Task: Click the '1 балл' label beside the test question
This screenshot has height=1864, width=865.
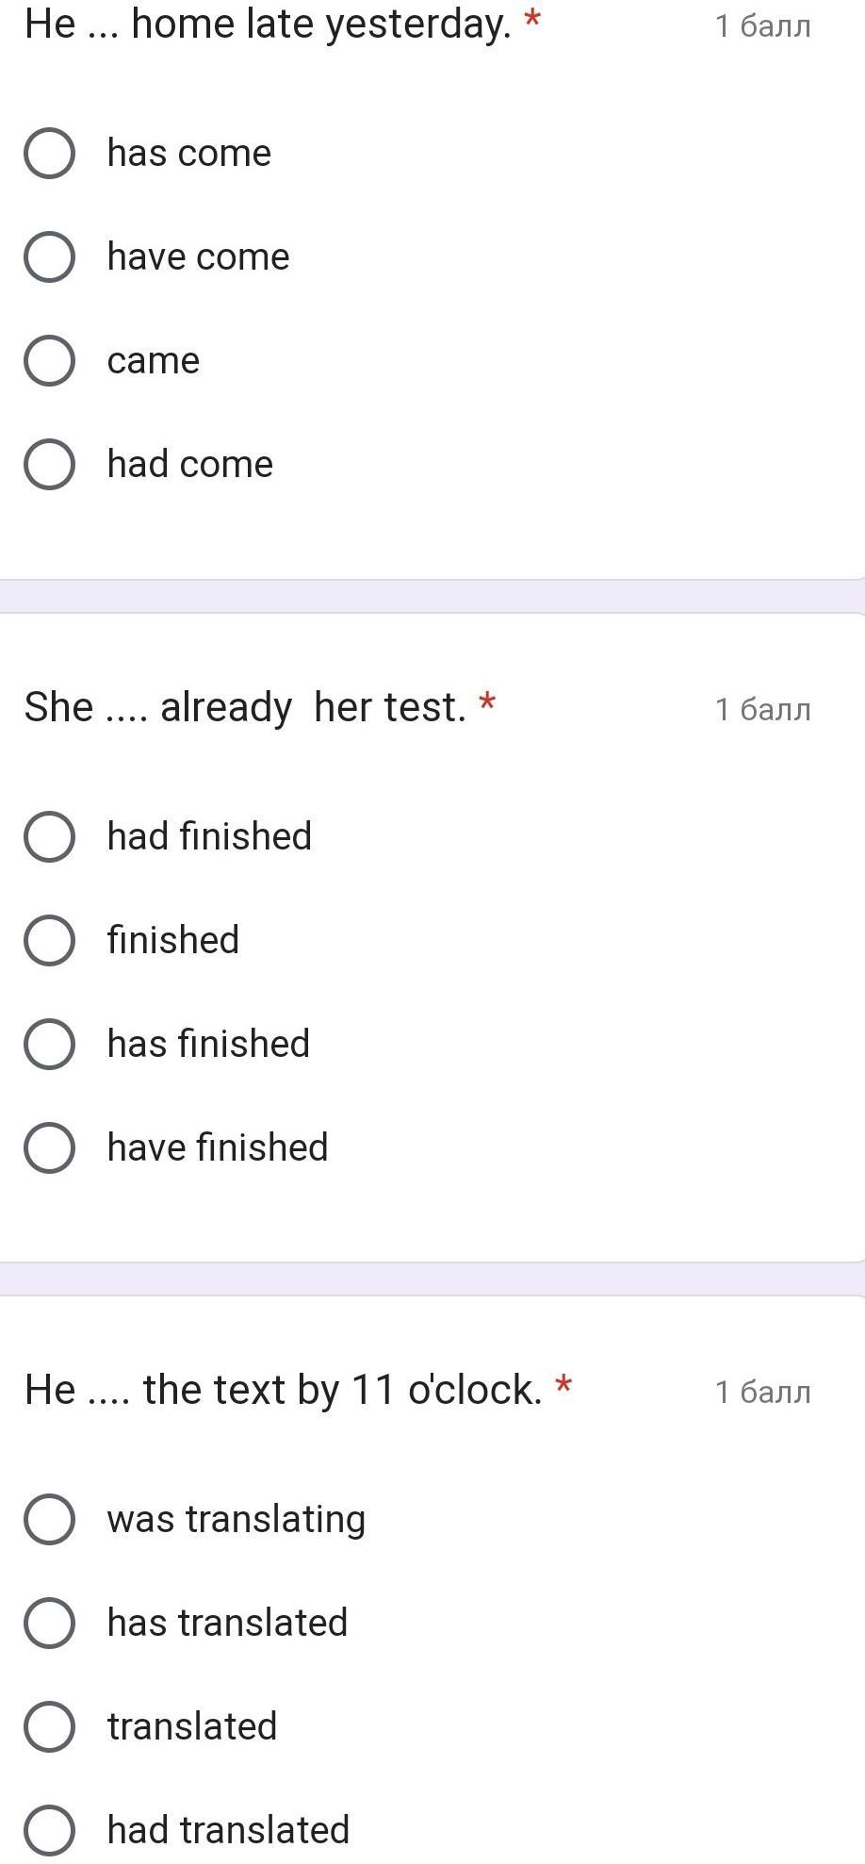Action: pos(762,709)
